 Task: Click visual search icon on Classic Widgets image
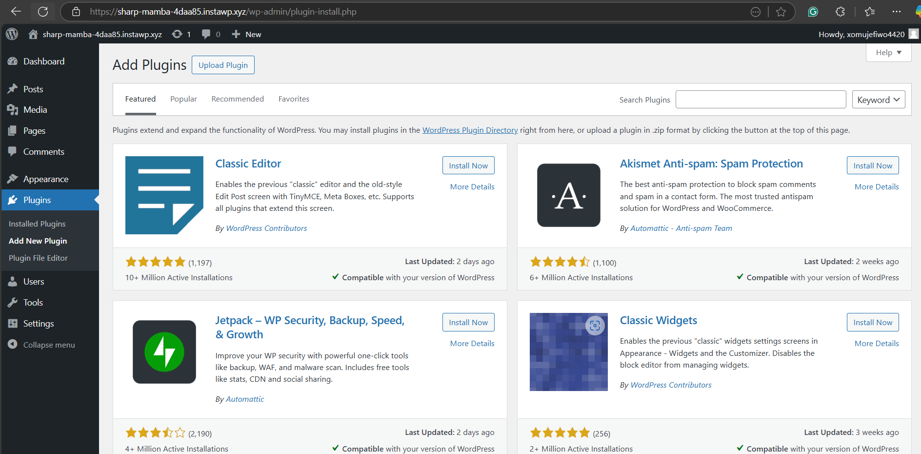[x=595, y=326]
